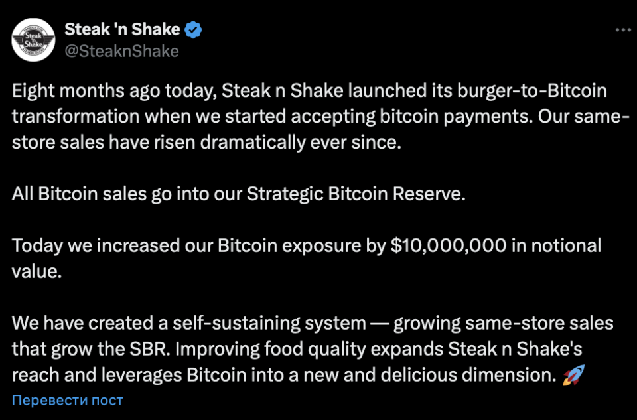637x420 pixels.
Task: Click the blue verified checkmark badge
Action: tap(194, 29)
